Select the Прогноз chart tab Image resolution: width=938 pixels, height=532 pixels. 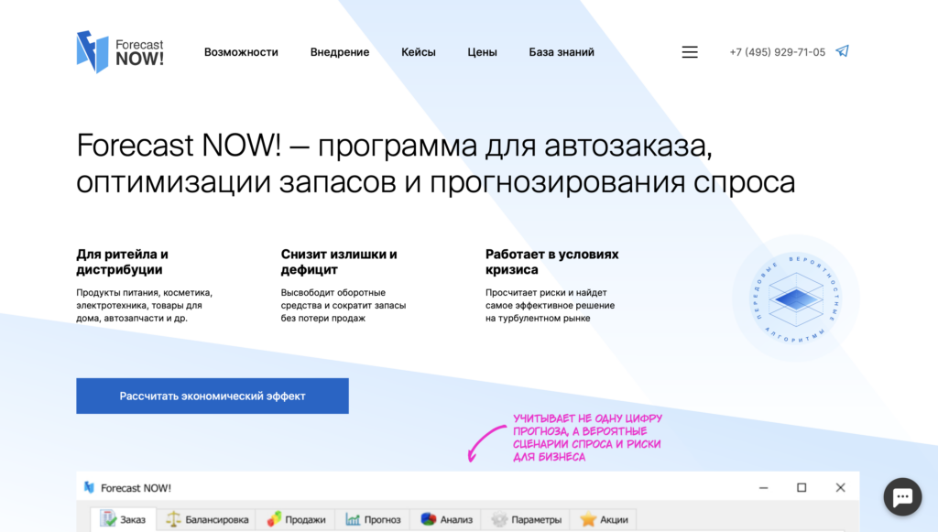(373, 519)
